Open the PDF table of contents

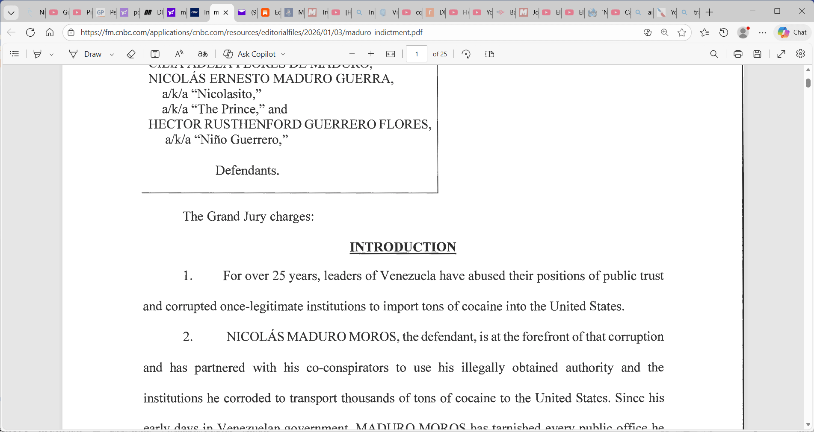pos(15,54)
